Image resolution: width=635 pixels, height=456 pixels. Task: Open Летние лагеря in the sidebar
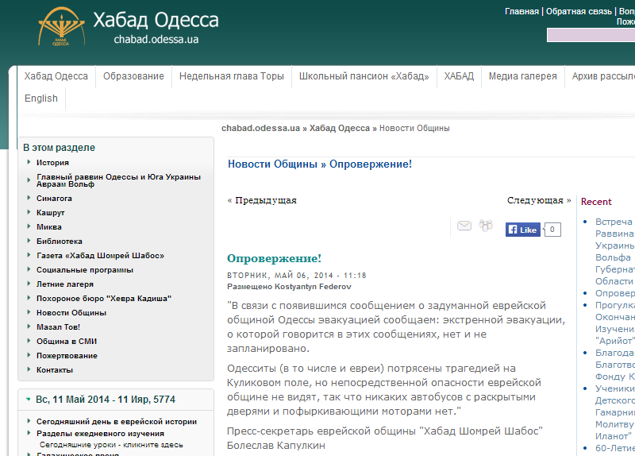65,284
